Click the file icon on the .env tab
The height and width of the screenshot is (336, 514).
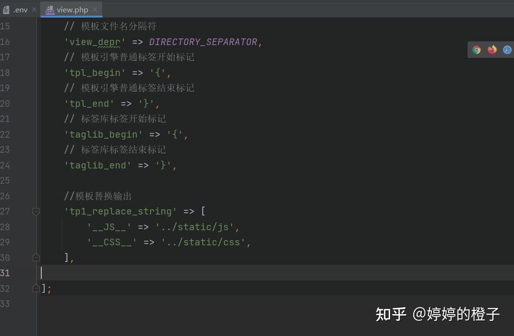(5, 9)
